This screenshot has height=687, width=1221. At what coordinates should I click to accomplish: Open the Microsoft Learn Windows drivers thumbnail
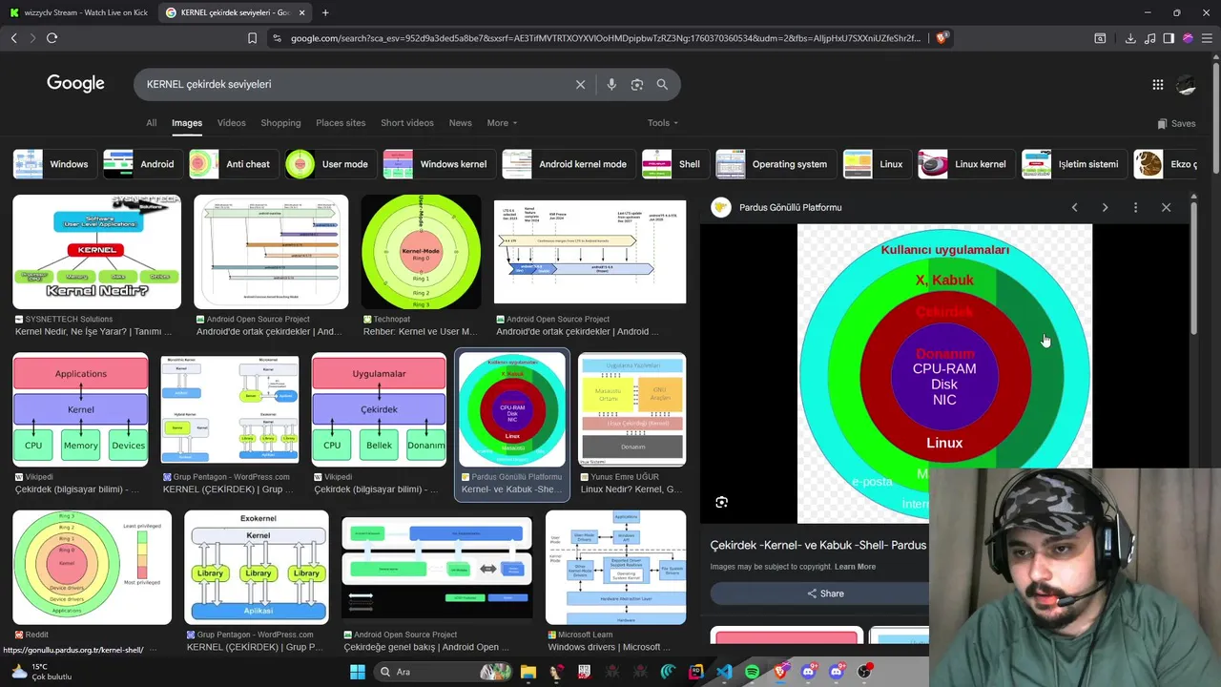(x=615, y=567)
